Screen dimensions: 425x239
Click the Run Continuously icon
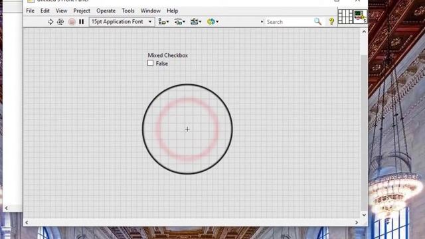(x=60, y=22)
